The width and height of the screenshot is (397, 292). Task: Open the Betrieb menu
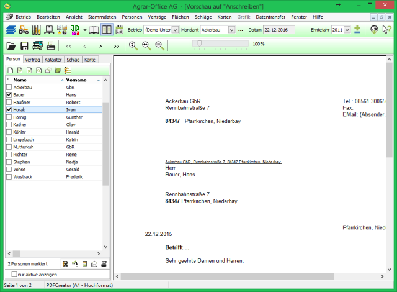click(24, 17)
